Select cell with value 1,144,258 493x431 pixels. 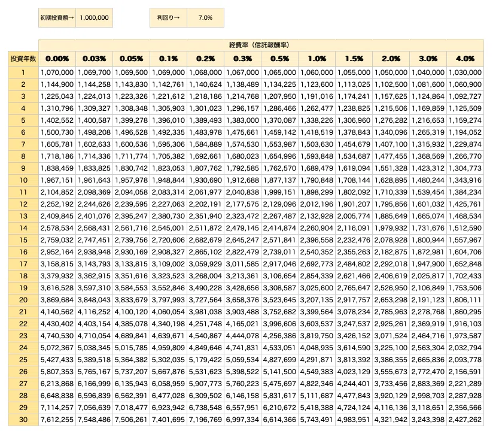[x=94, y=84]
